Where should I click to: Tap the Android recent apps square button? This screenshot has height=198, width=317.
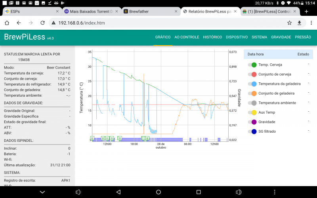pyautogui.click(x=199, y=192)
